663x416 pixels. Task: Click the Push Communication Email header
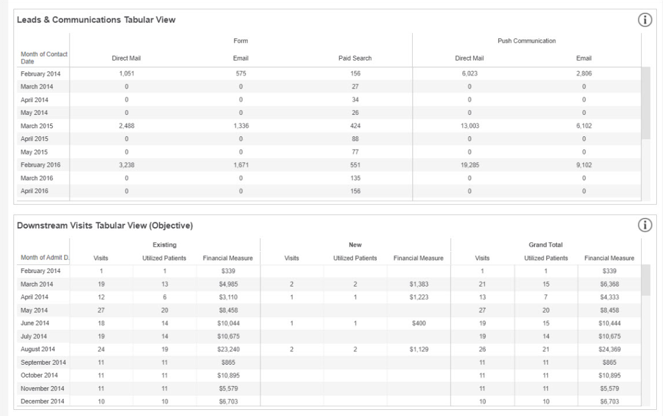point(584,58)
